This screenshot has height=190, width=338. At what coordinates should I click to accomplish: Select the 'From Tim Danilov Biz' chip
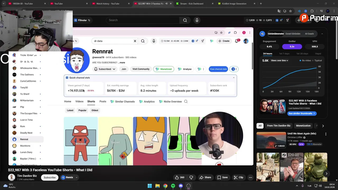coord(279,126)
